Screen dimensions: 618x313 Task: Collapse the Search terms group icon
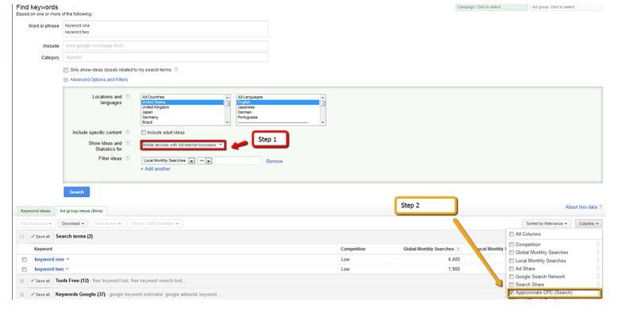point(21,237)
